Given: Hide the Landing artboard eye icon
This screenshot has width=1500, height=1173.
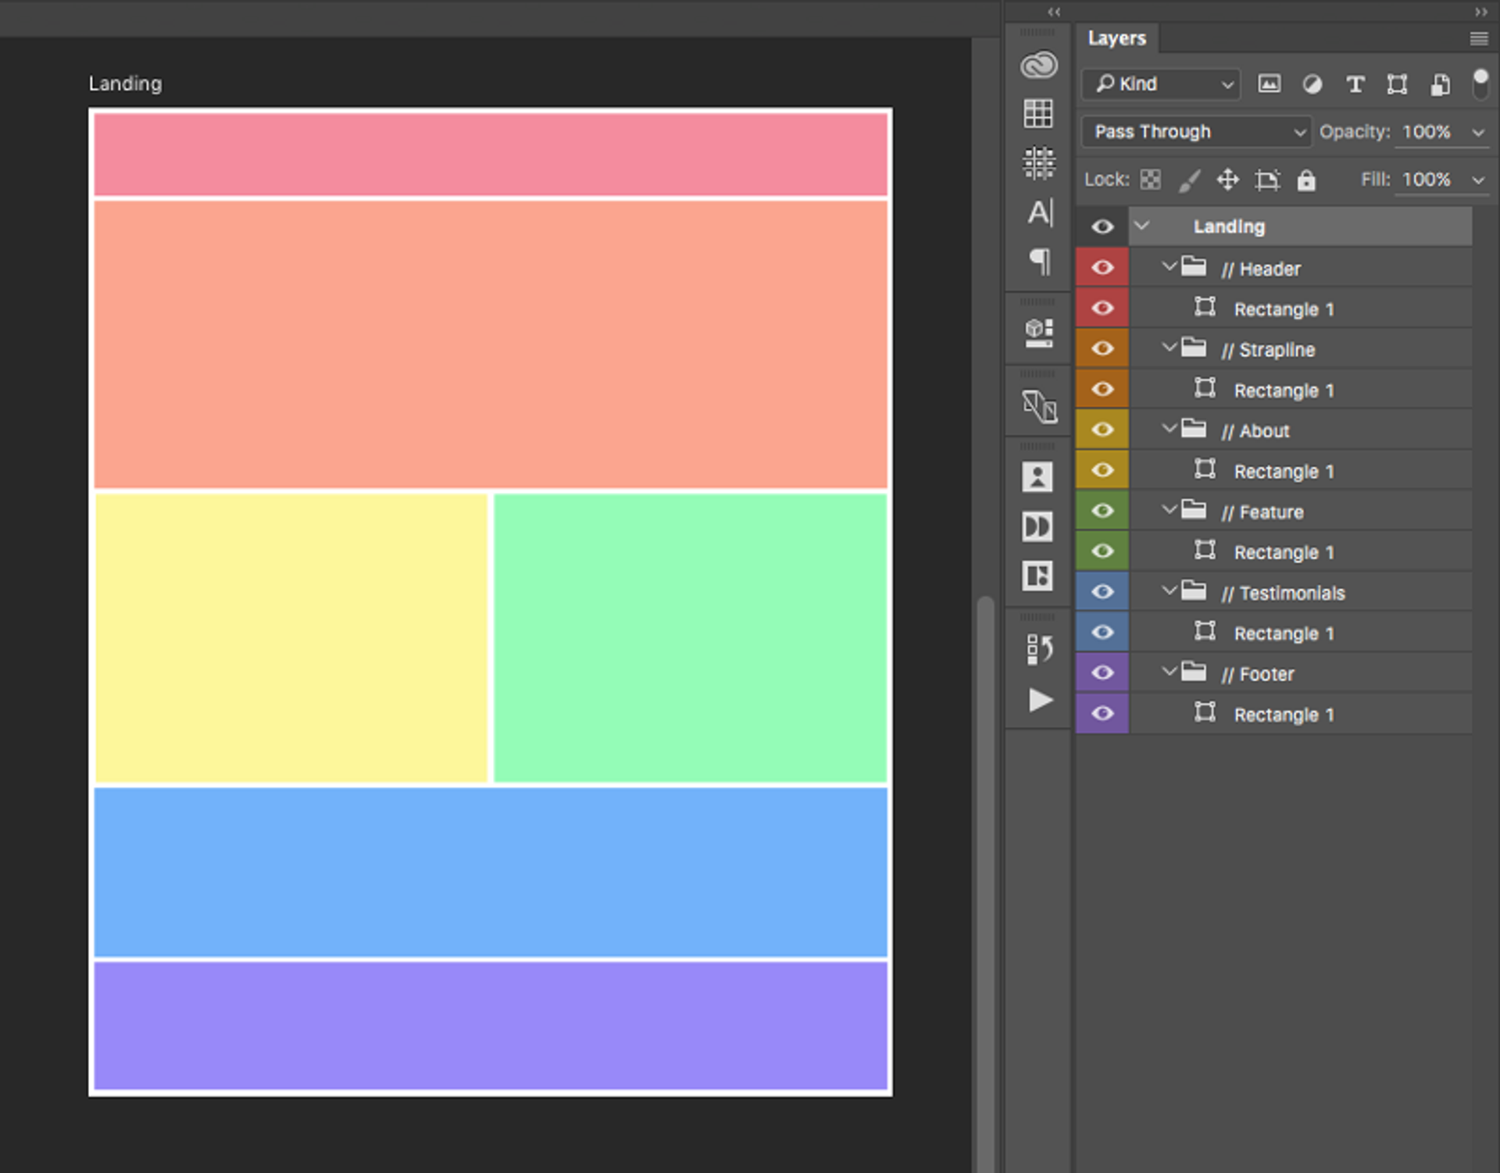Looking at the screenshot, I should tap(1102, 226).
